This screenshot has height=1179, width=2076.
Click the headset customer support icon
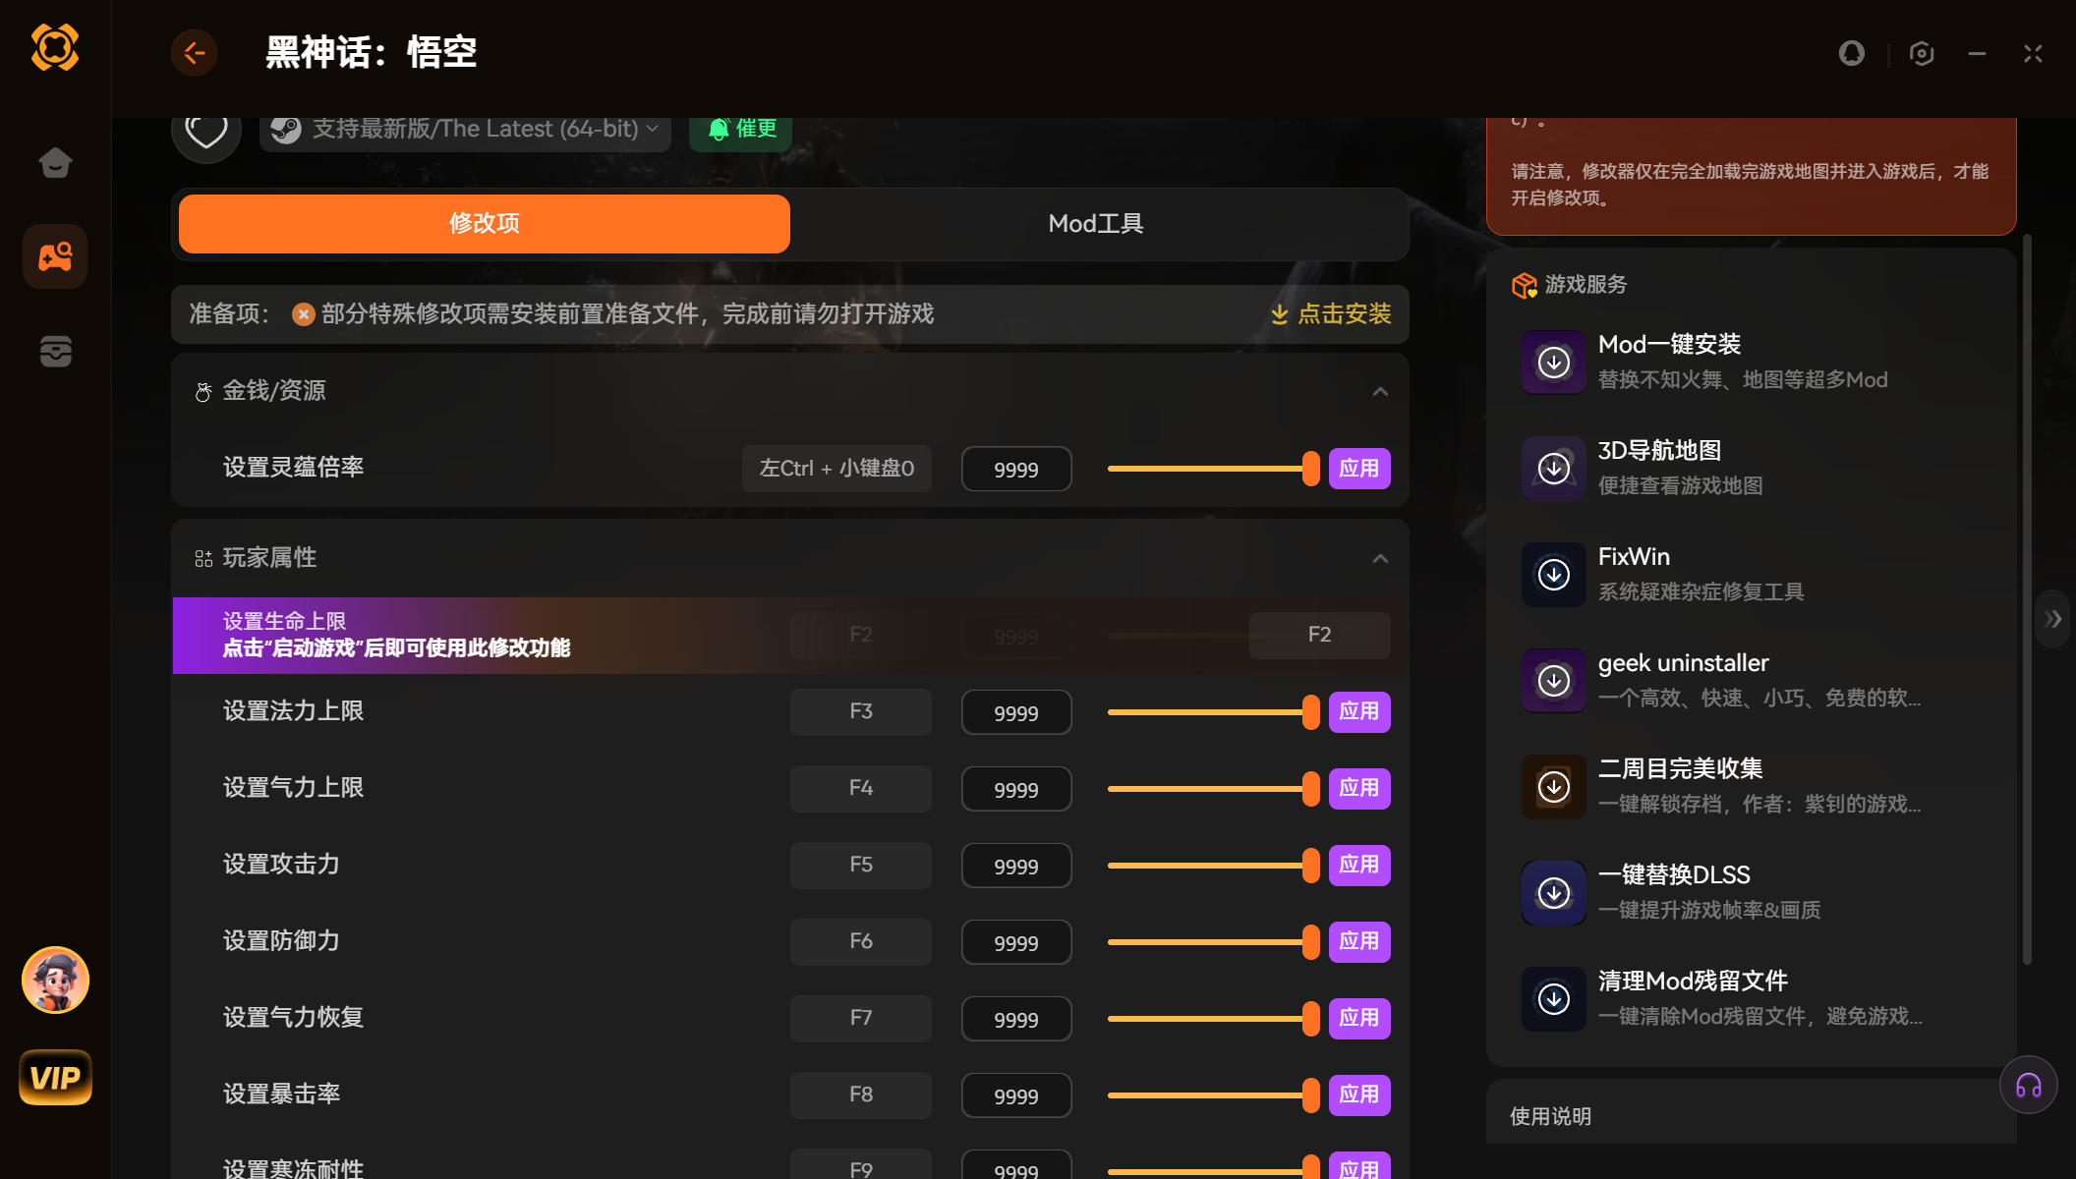(x=2028, y=1086)
